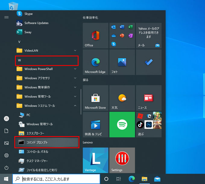Open the Lenovo Vantage tile
Image resolution: width=205 pixels, height=184 pixels.
point(96,160)
